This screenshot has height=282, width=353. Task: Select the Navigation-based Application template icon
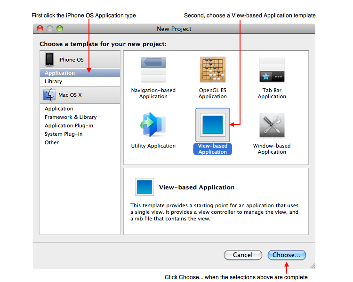pos(153,70)
